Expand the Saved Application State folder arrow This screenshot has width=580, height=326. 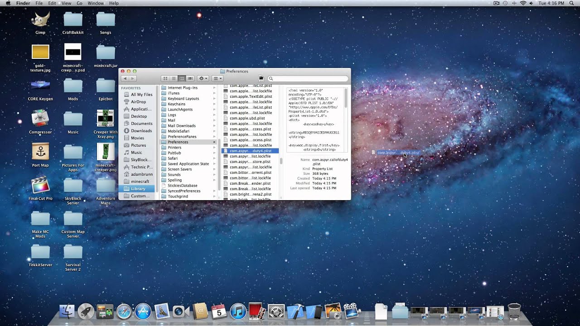coord(214,164)
